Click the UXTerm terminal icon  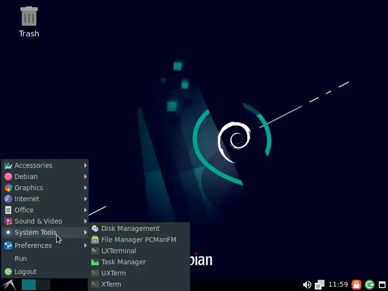[95, 273]
